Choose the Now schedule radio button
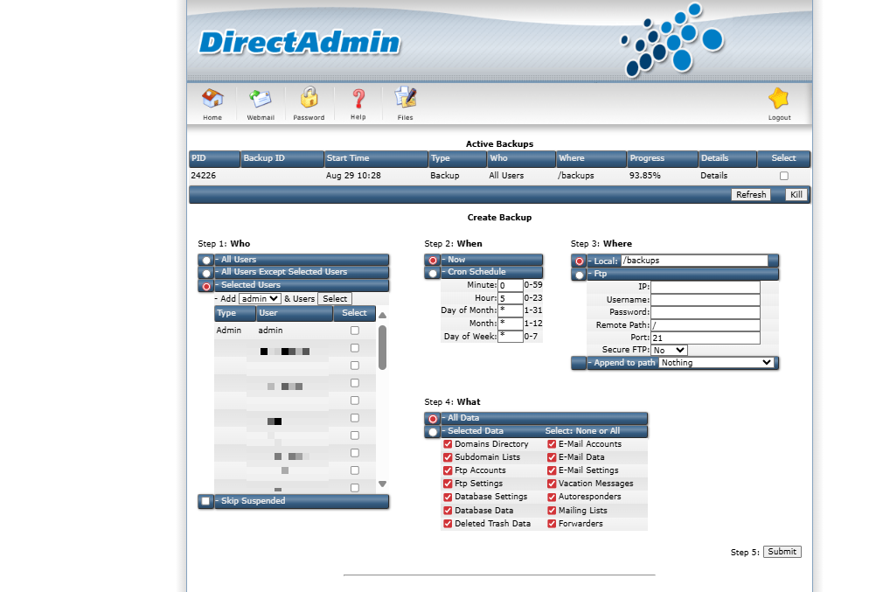The image size is (869, 592). pos(433,261)
